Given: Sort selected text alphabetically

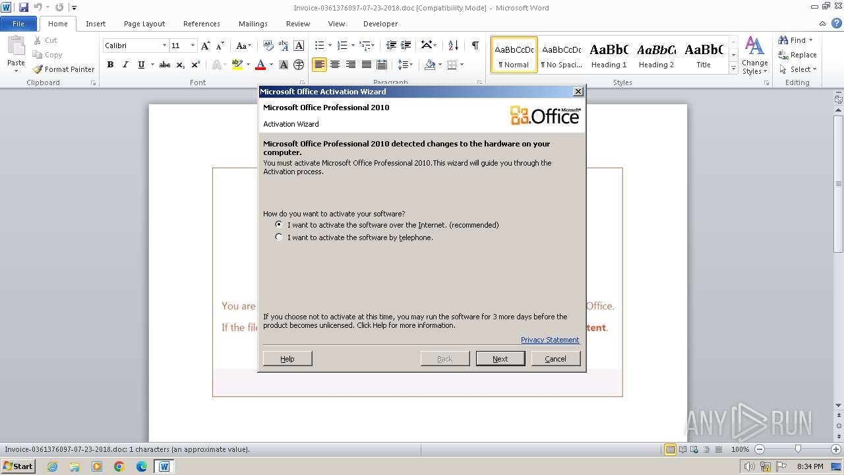Looking at the screenshot, I should click(x=453, y=46).
